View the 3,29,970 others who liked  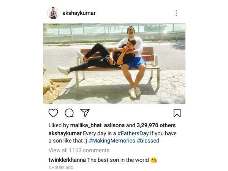tap(156, 125)
